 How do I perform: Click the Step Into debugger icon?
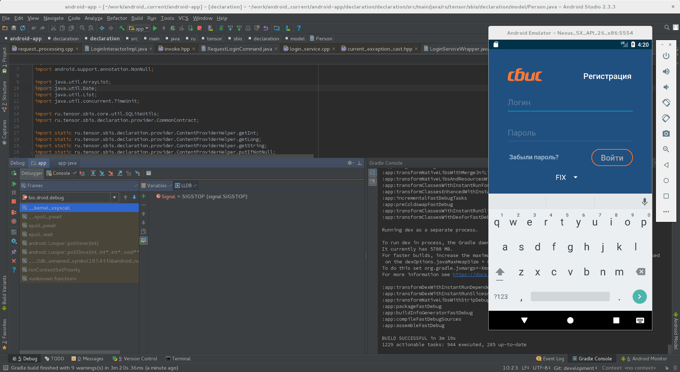(102, 173)
